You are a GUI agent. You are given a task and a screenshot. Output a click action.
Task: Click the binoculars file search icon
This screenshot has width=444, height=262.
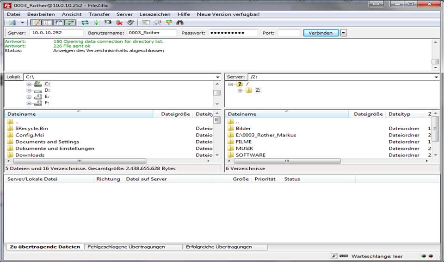point(180,22)
